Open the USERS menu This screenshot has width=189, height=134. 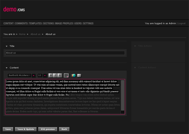click(78, 23)
